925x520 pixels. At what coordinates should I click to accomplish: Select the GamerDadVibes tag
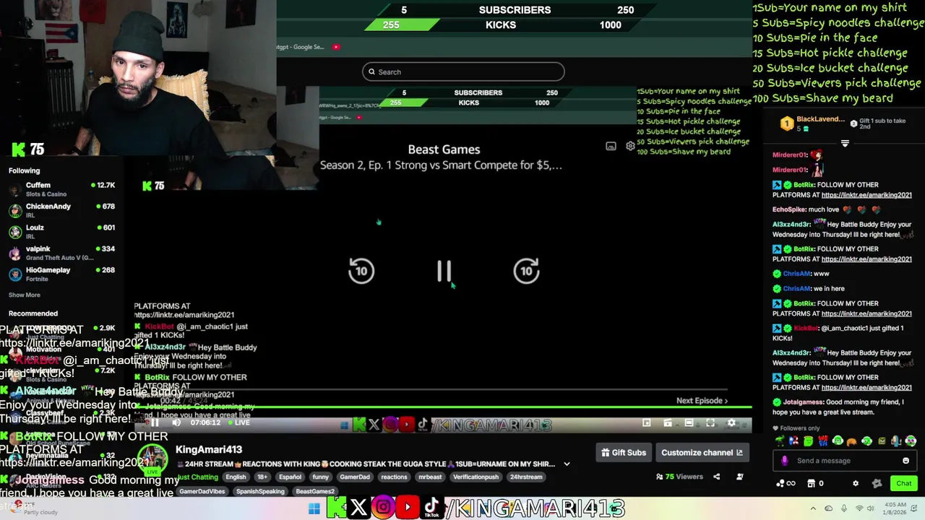[x=202, y=491]
